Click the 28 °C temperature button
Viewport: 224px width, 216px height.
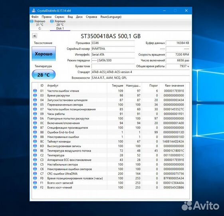[44, 74]
